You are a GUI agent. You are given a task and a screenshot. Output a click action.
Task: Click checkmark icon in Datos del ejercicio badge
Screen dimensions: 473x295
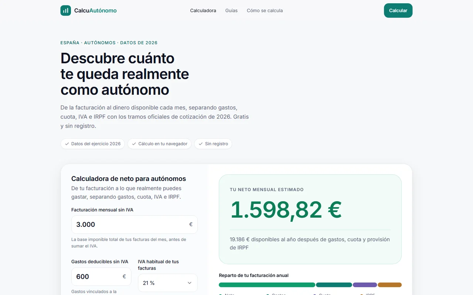click(67, 144)
